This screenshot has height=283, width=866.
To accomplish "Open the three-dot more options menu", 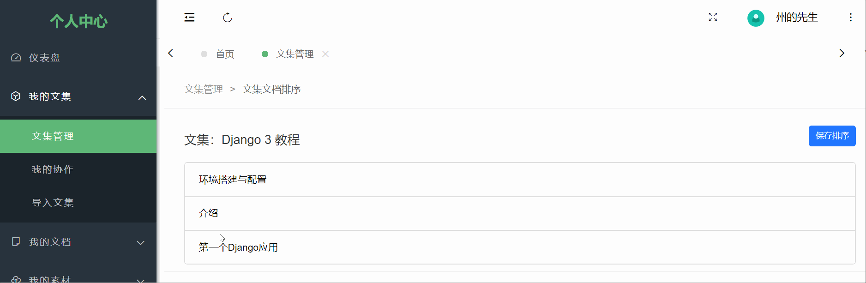I will (850, 18).
